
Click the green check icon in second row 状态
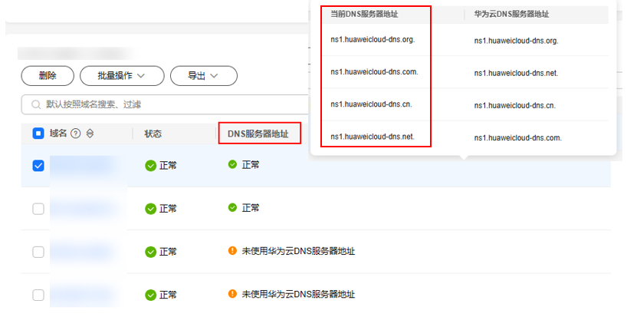(150, 209)
